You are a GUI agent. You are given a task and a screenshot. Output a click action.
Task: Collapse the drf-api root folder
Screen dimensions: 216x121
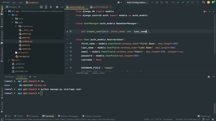pyautogui.click(x=6, y=11)
